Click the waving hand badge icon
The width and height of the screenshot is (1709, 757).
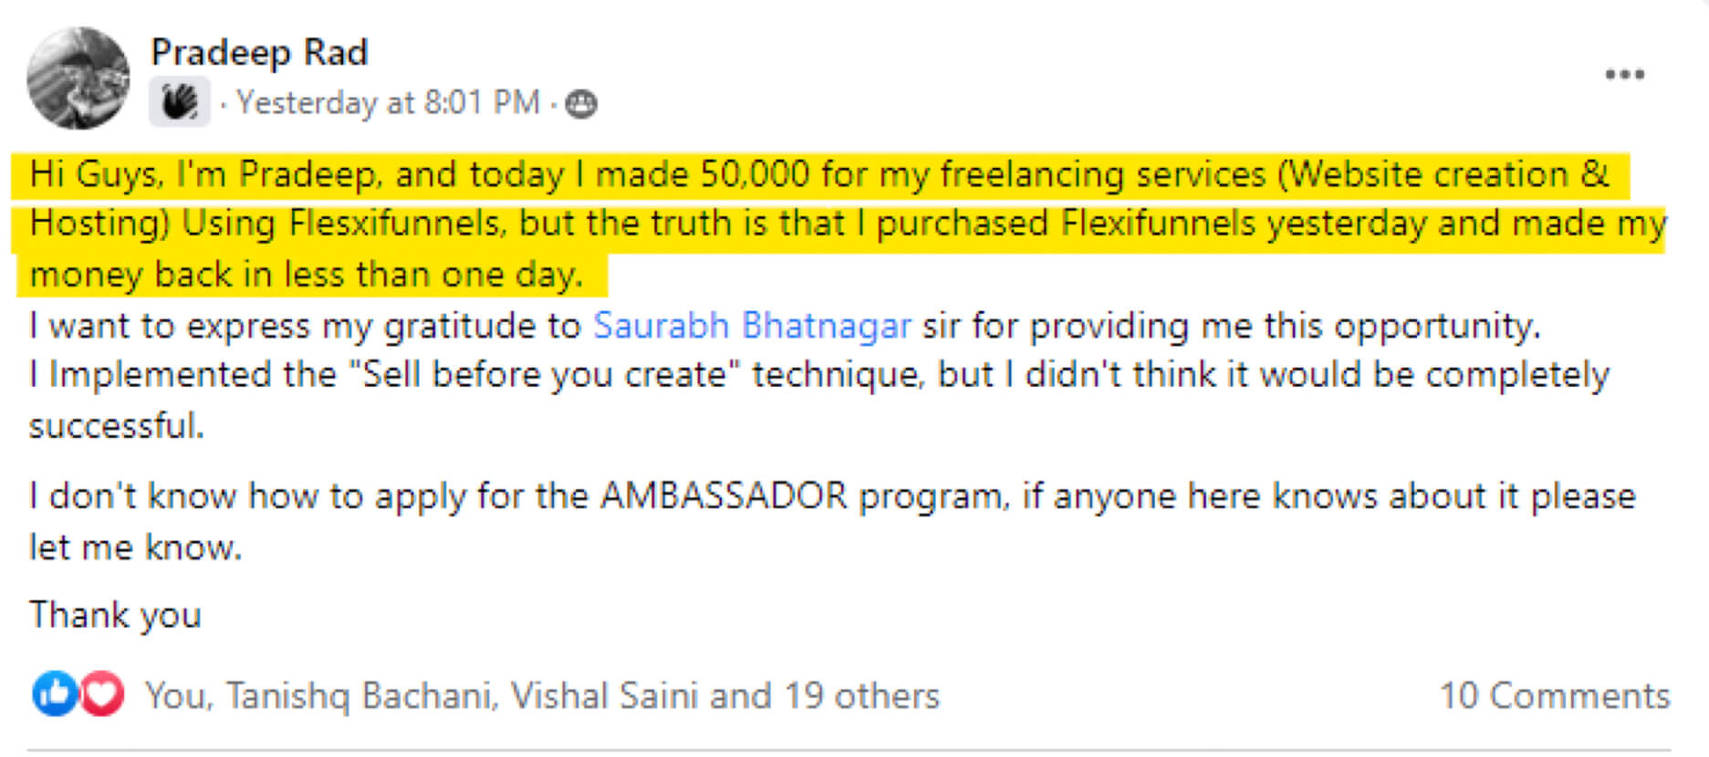(179, 101)
